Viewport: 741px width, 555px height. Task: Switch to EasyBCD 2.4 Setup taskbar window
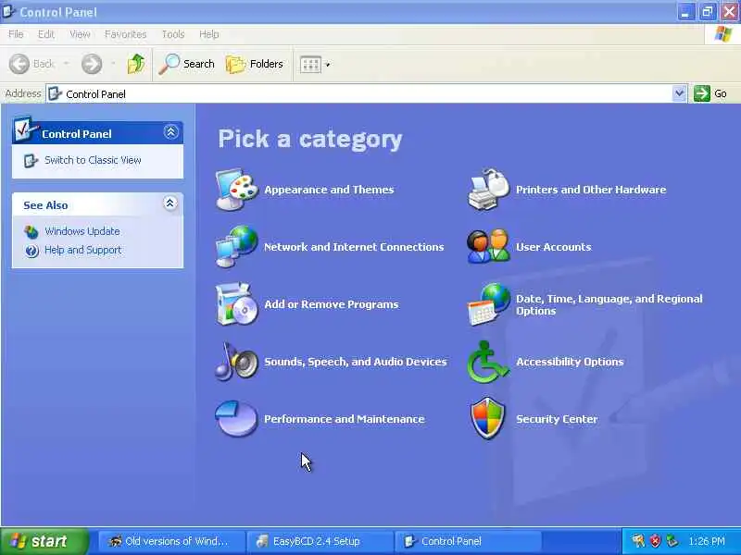[x=320, y=541]
